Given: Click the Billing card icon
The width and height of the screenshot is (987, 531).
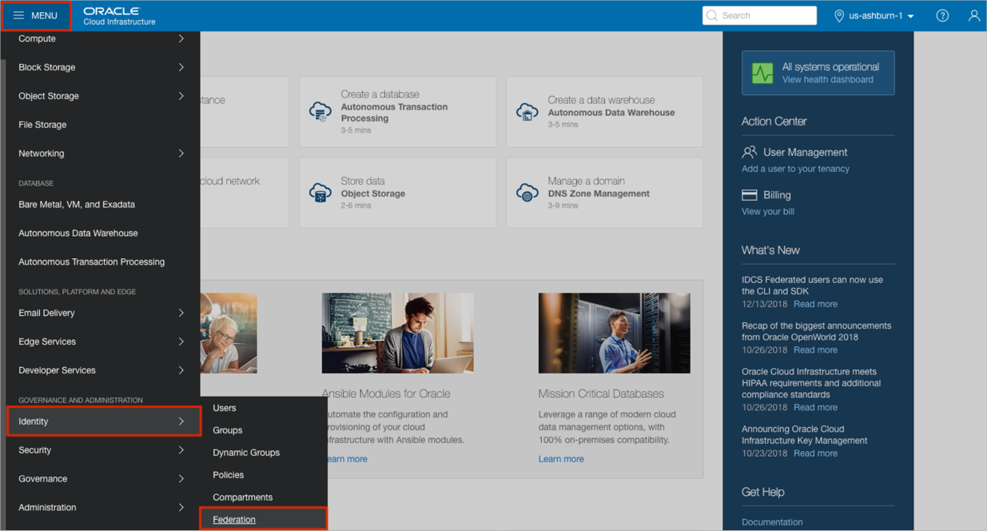Looking at the screenshot, I should click(x=749, y=195).
